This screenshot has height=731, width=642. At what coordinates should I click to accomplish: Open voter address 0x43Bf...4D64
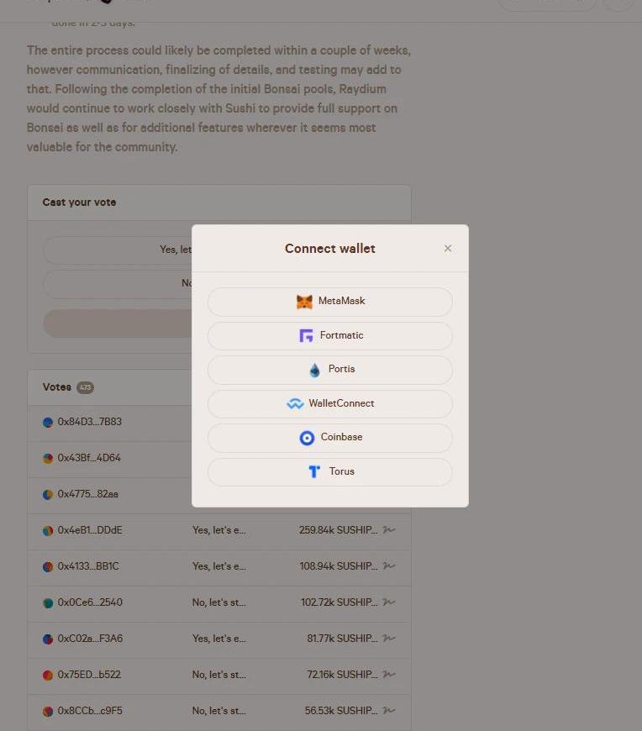[x=89, y=458]
